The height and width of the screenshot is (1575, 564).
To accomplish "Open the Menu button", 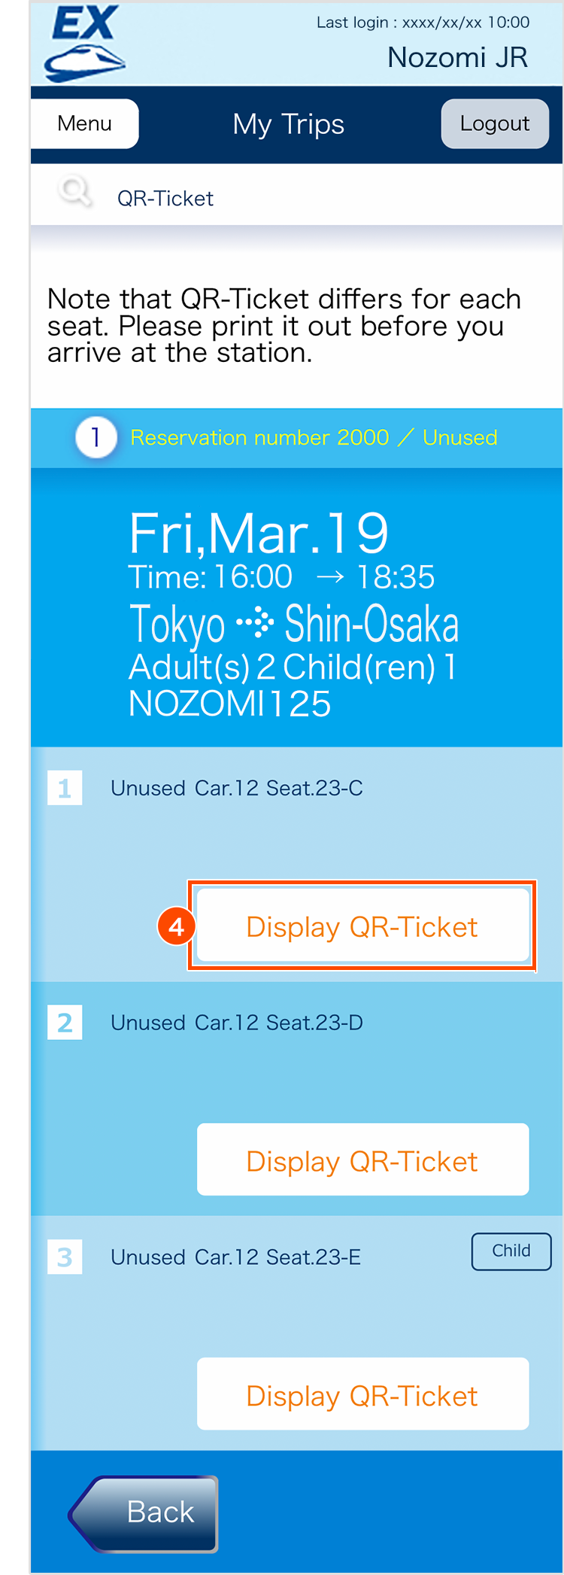I will 84,123.
